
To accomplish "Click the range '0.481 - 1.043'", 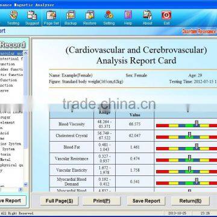I will (104, 147).
